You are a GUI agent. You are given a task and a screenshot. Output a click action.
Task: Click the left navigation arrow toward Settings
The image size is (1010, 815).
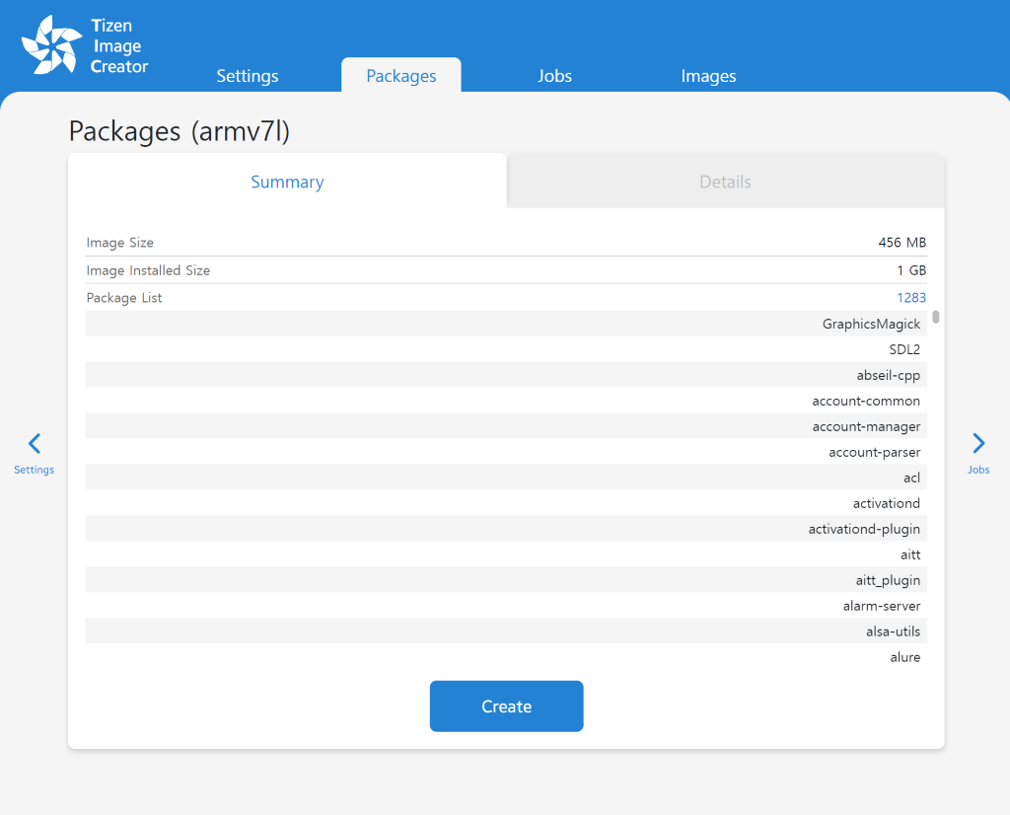pyautogui.click(x=34, y=443)
